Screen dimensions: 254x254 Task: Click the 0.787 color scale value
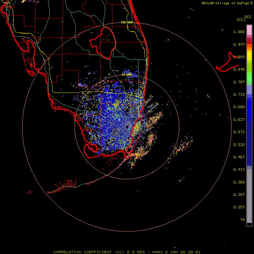click(239, 82)
